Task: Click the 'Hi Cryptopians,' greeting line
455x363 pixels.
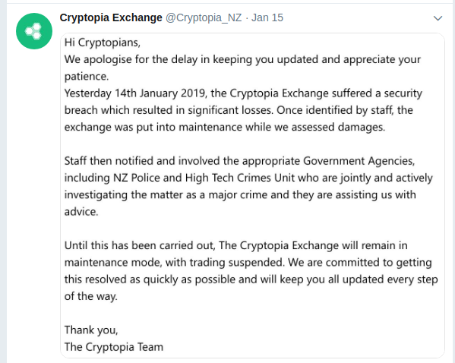Action: pos(103,43)
